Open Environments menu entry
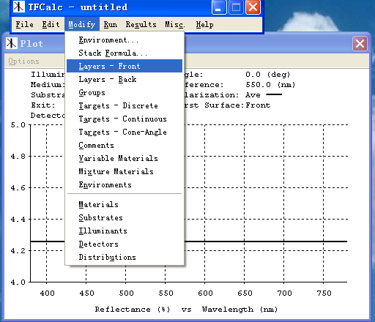Image resolution: width=375 pixels, height=322 pixels. click(125, 184)
